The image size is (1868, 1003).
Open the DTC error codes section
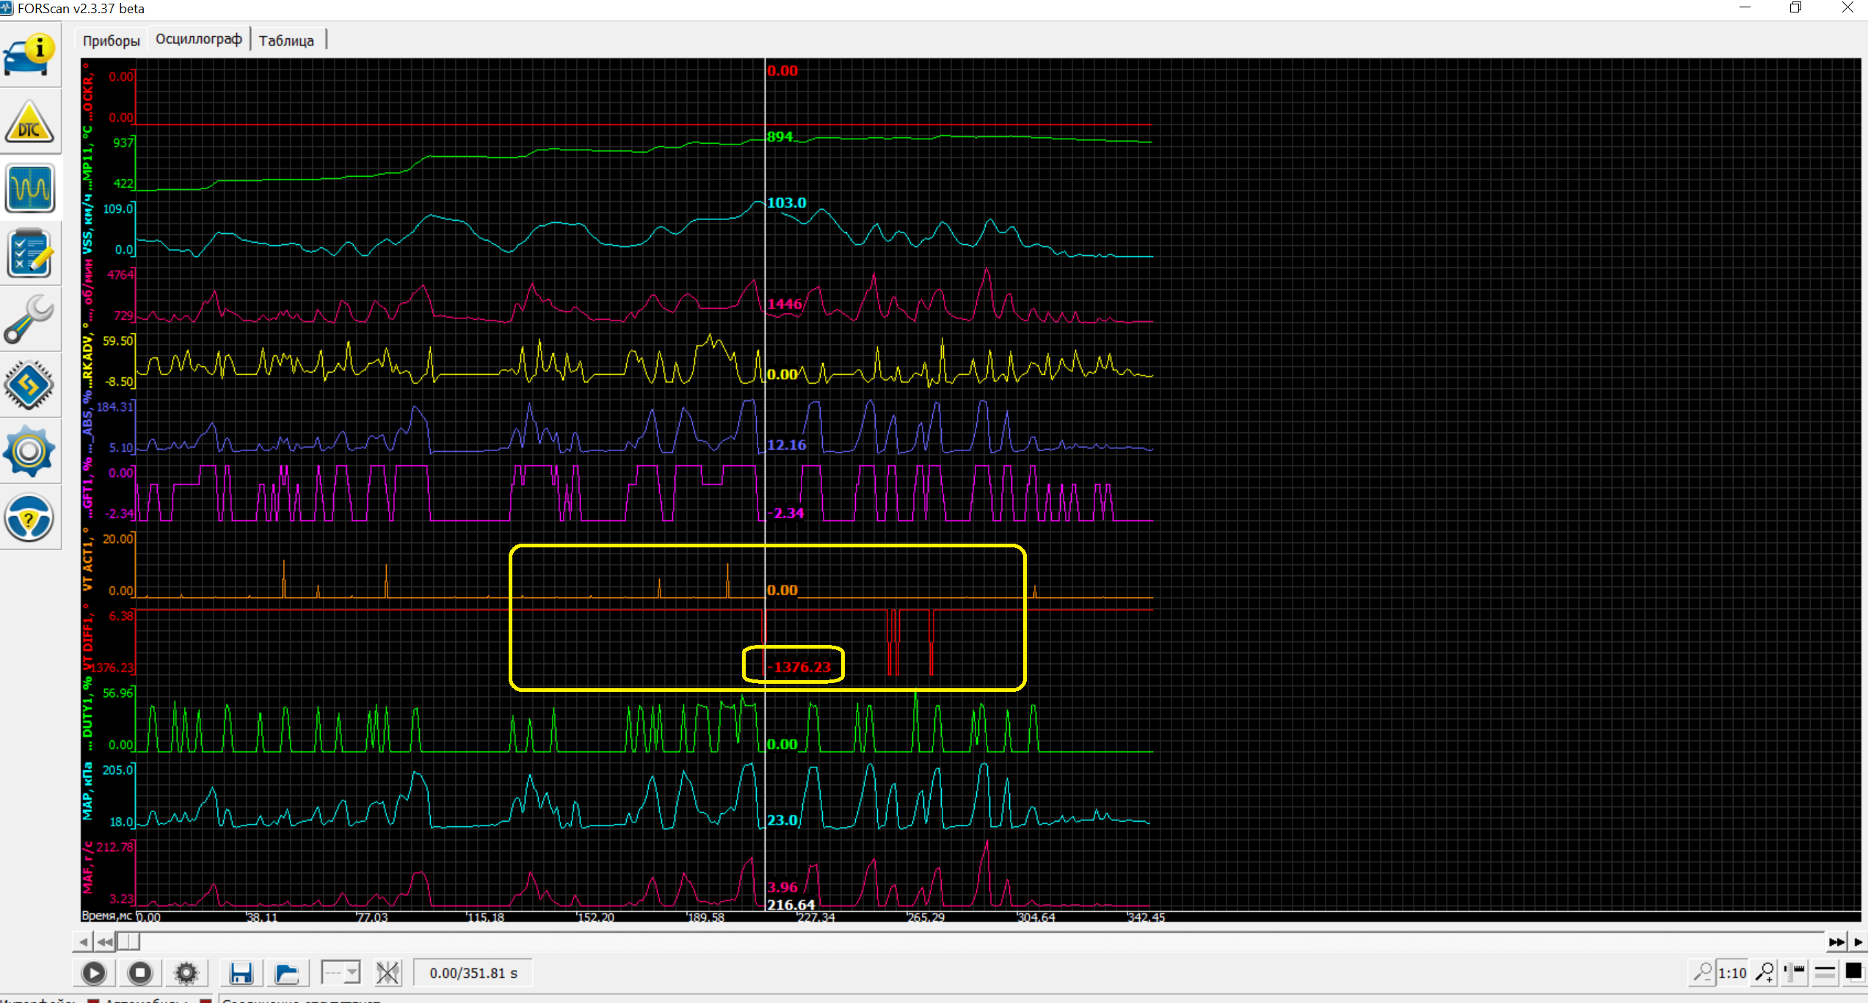point(29,122)
